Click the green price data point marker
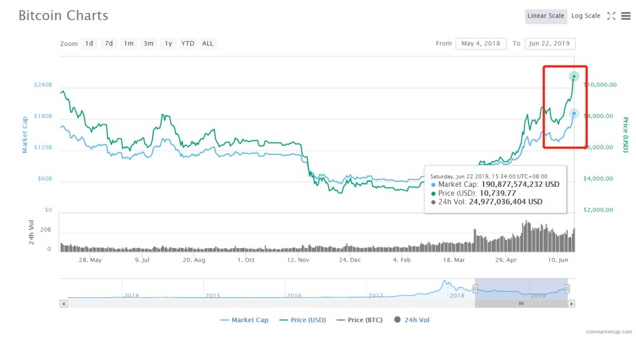Screen dimensions: 636x337 click(574, 77)
